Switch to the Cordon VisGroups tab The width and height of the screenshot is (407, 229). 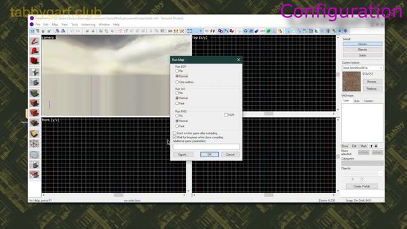[x=368, y=101]
